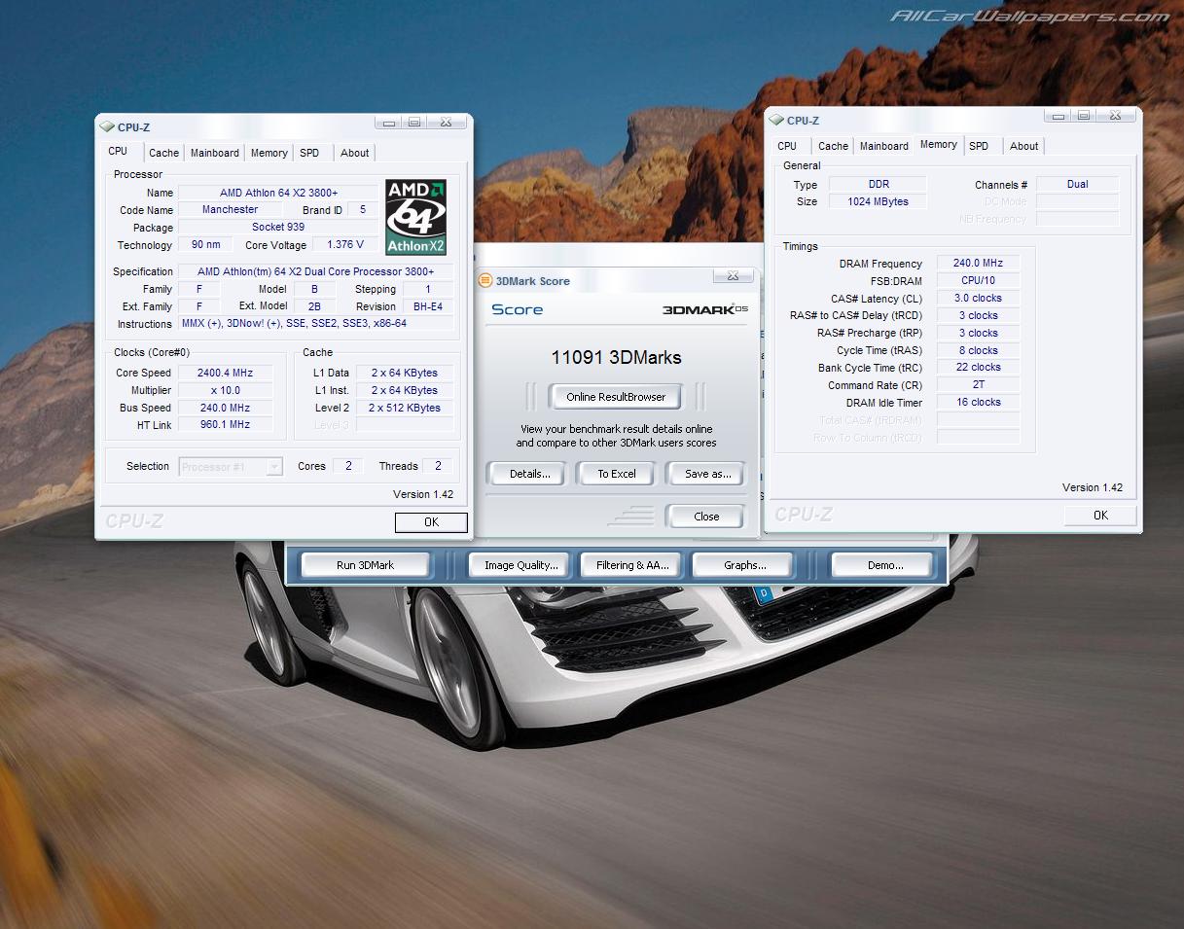Click DRAM Frequency value 240.0 MHz

[x=978, y=264]
